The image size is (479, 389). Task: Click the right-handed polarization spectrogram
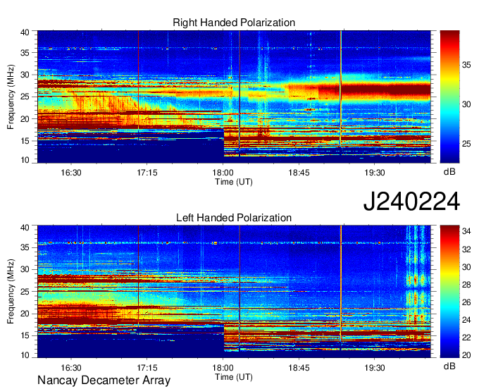click(x=234, y=97)
